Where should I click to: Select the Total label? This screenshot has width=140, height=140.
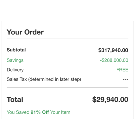pyautogui.click(x=15, y=100)
